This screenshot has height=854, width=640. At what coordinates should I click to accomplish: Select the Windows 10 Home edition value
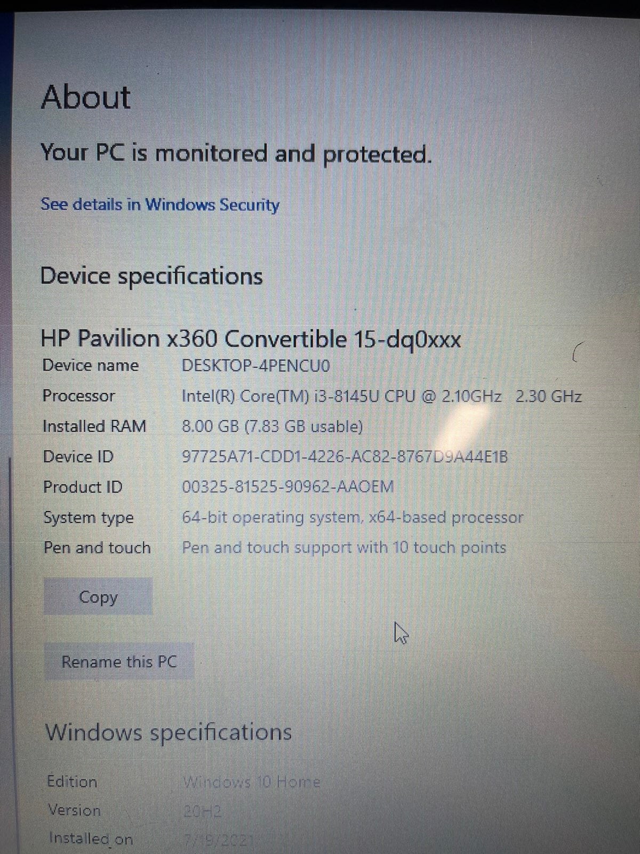[251, 782]
